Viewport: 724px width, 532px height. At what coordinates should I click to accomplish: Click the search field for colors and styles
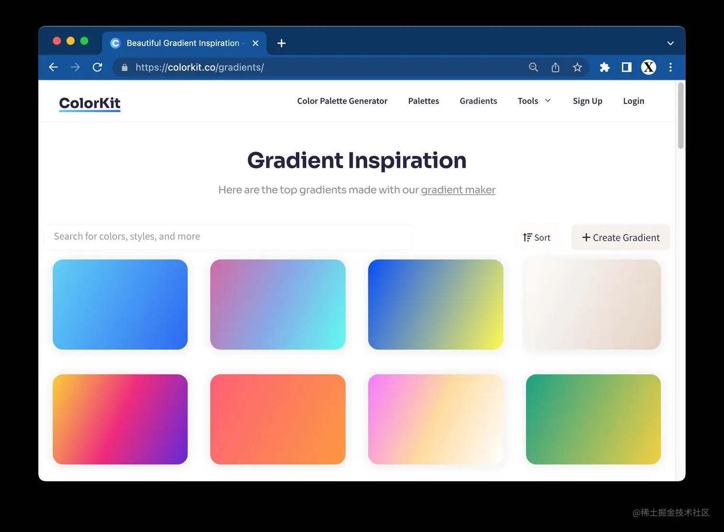tap(228, 236)
